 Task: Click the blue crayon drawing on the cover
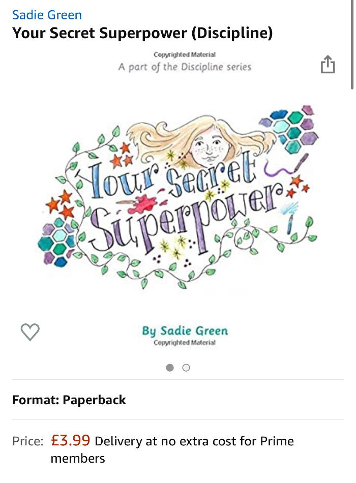[290, 218]
